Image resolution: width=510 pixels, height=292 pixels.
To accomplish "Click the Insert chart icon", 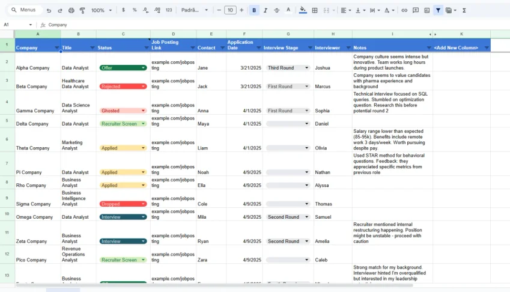I will point(427,10).
